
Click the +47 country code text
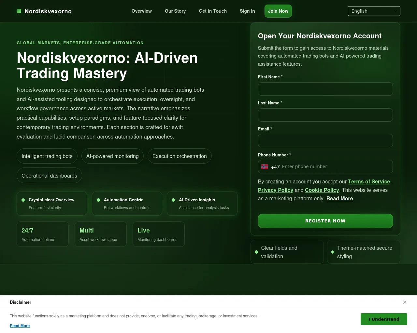tap(275, 167)
